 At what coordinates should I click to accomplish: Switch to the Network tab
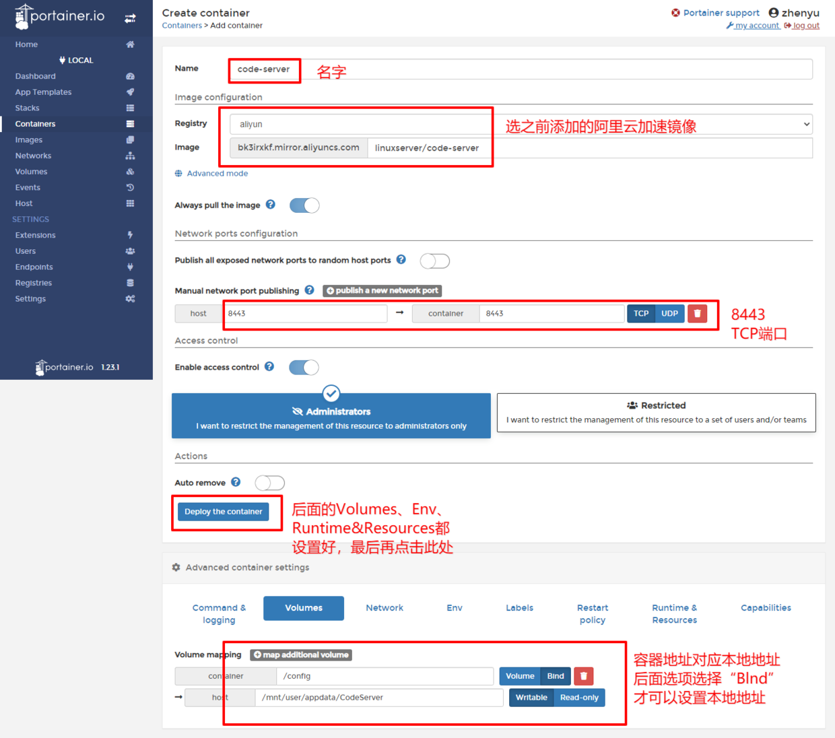coord(385,608)
